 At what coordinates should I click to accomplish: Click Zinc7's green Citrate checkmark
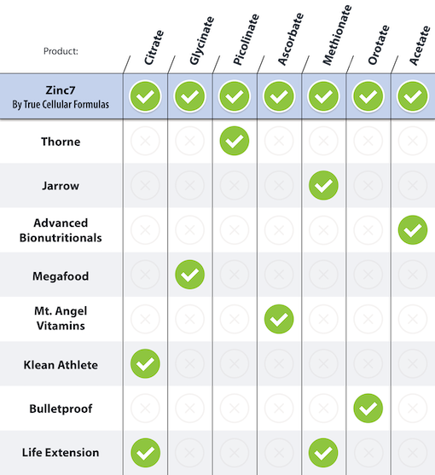point(145,96)
